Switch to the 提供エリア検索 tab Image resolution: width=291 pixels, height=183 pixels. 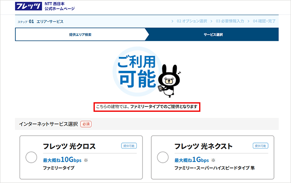click(x=80, y=35)
